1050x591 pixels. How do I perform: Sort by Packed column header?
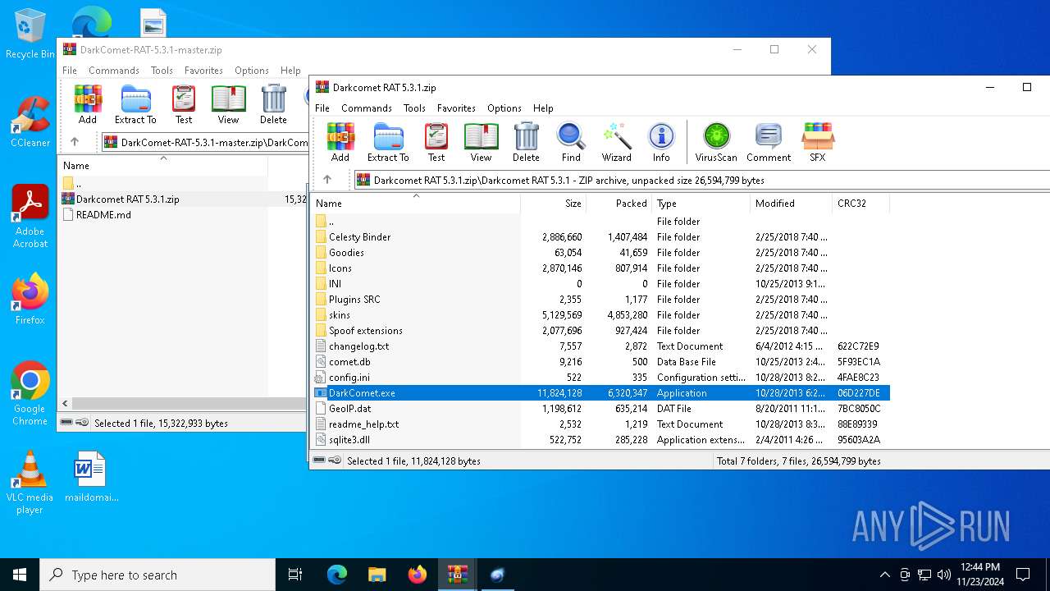[x=619, y=203]
